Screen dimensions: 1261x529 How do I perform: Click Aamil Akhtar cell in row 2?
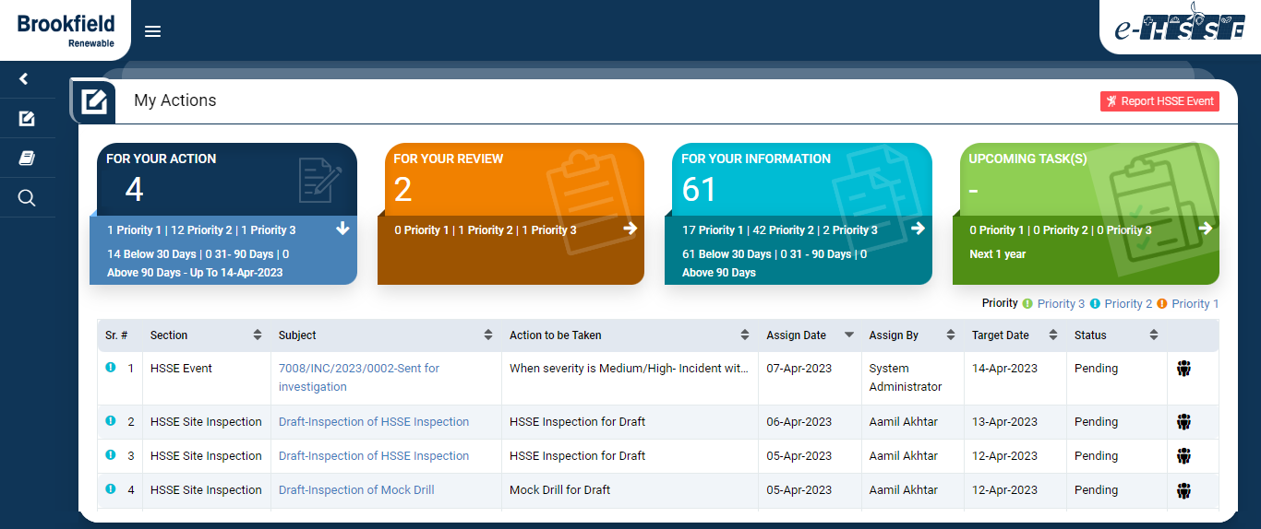904,422
